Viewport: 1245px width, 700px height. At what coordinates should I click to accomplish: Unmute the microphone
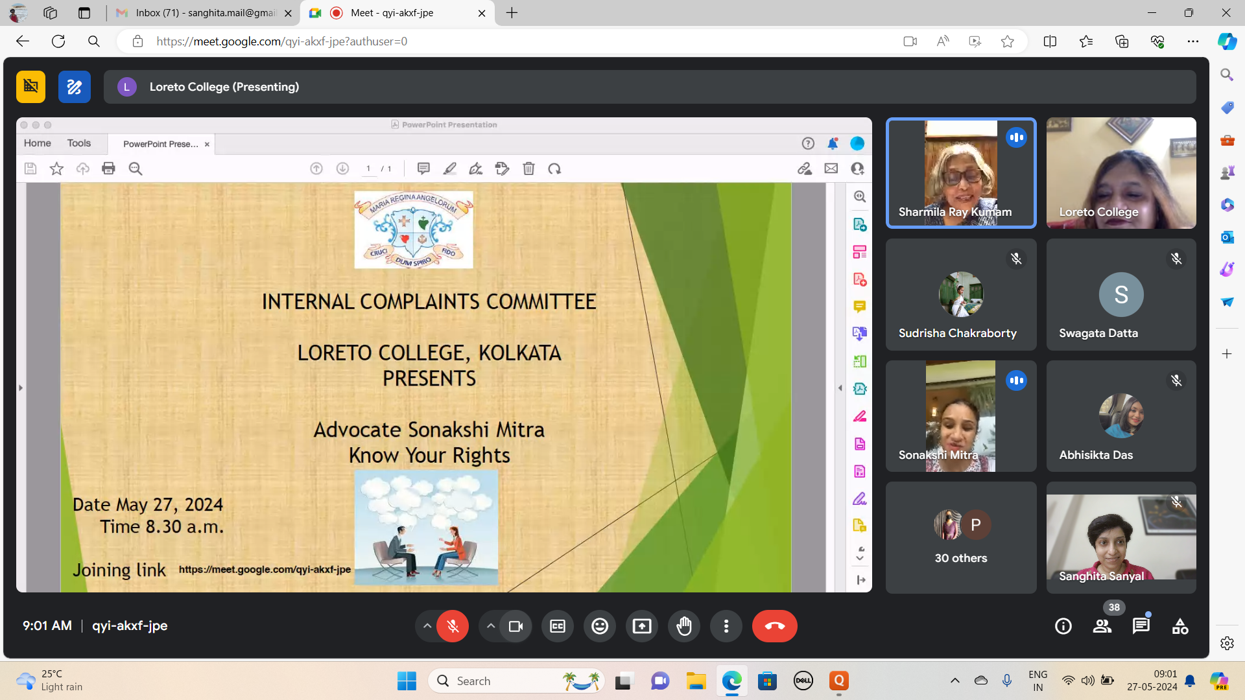(453, 626)
